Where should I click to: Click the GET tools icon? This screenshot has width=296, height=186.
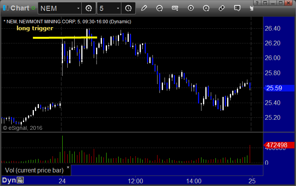point(175,8)
